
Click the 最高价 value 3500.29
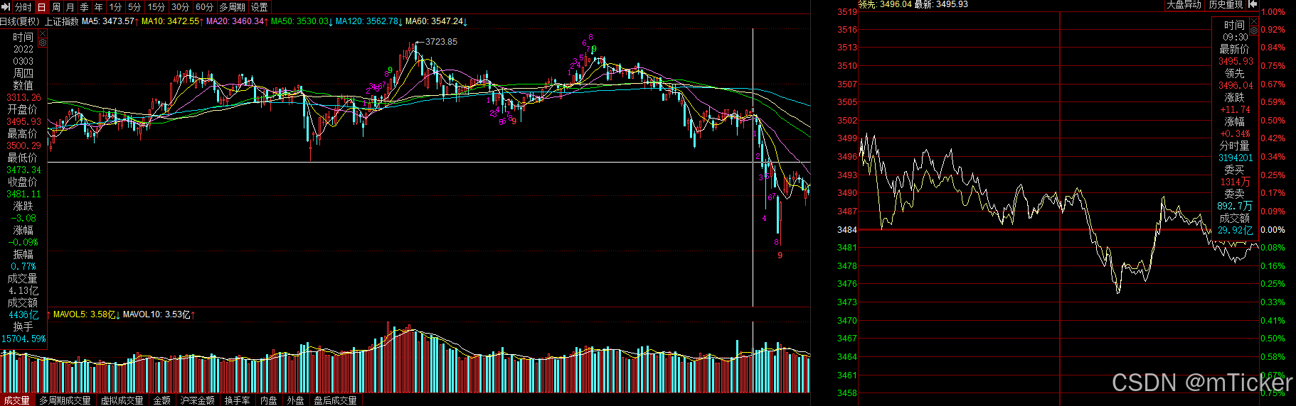23,146
